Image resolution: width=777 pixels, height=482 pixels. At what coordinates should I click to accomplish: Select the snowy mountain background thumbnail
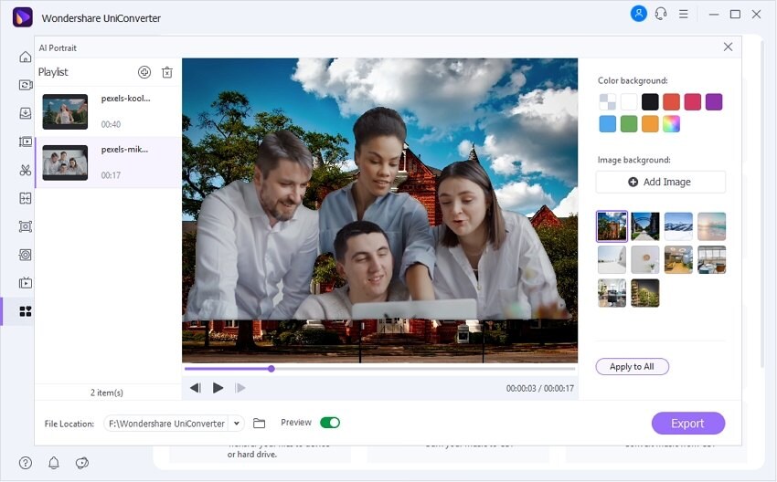(678, 226)
